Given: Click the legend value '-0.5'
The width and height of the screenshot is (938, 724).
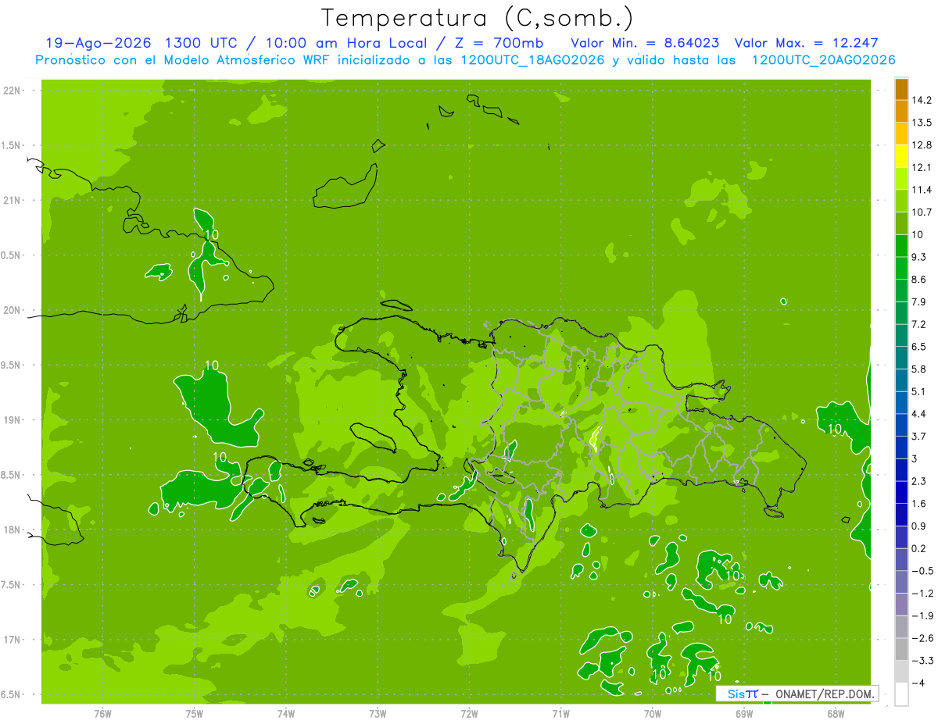Looking at the screenshot, I should pyautogui.click(x=922, y=571).
